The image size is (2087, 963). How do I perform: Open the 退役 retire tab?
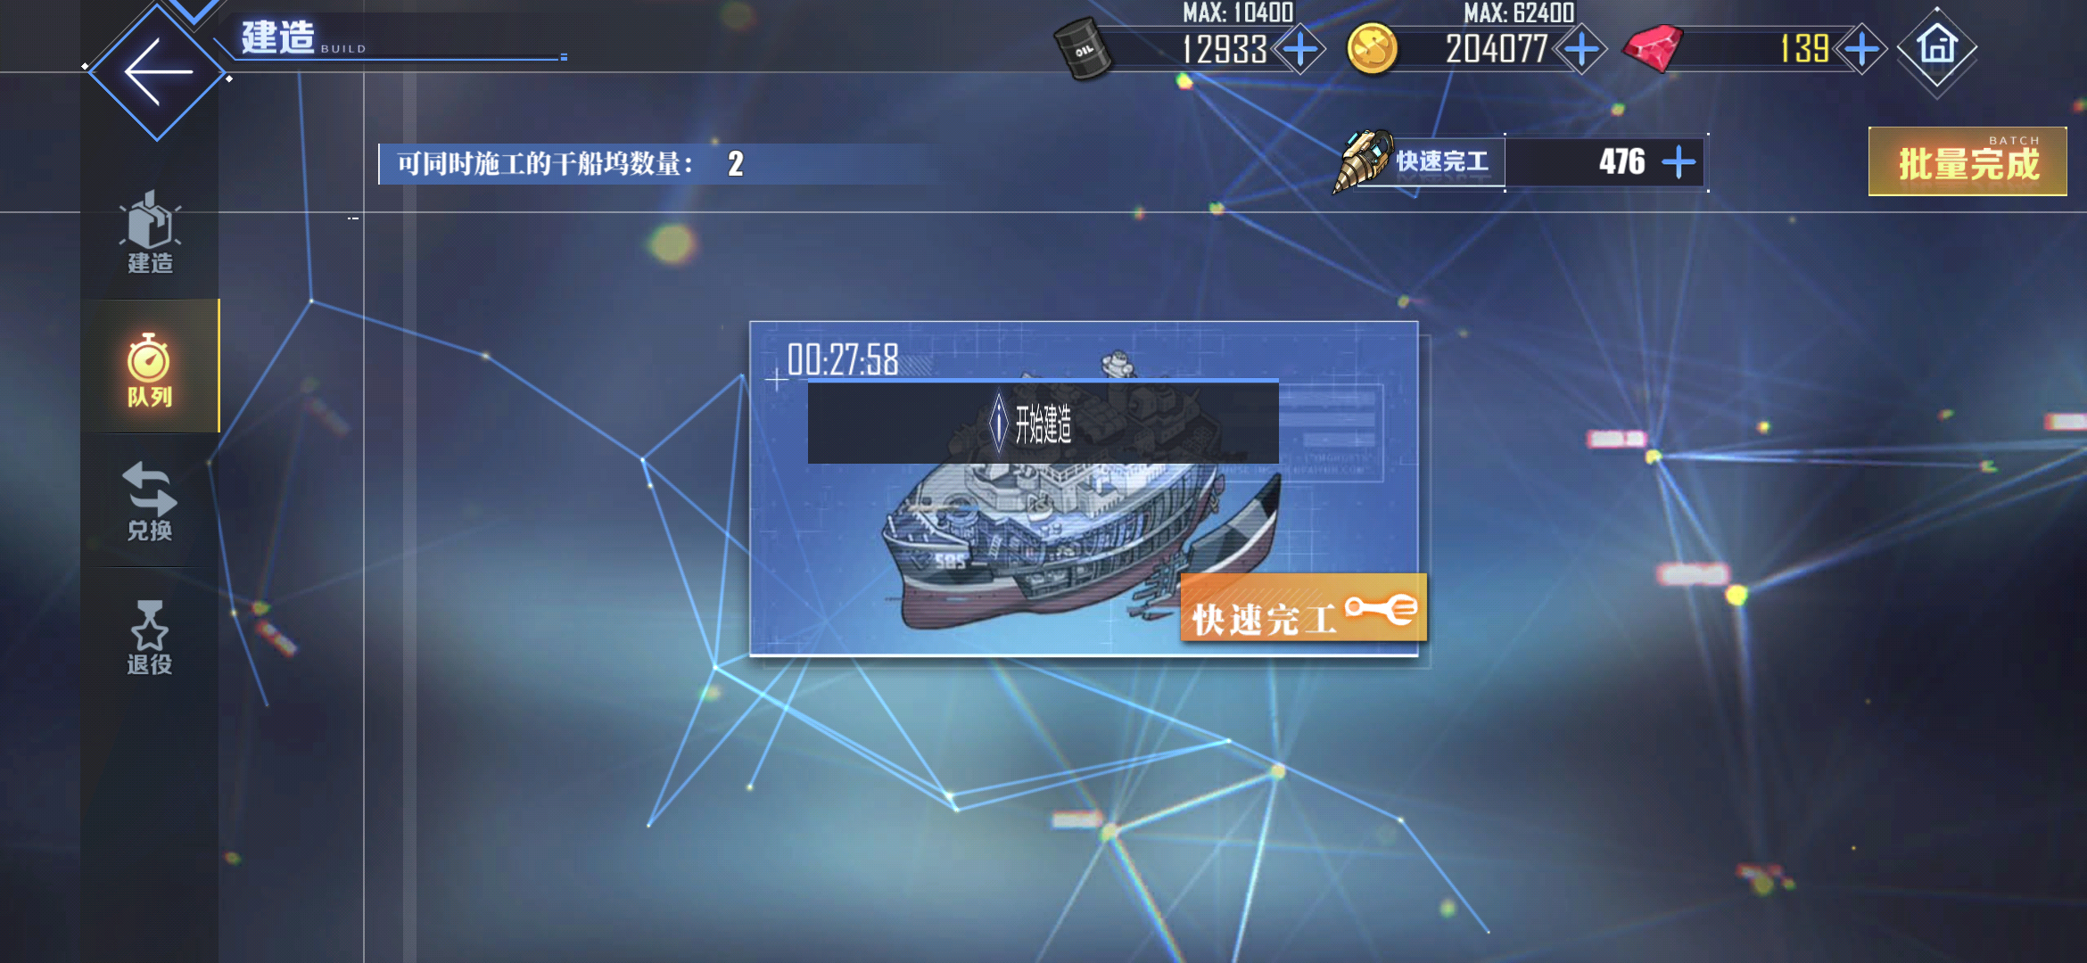150,637
